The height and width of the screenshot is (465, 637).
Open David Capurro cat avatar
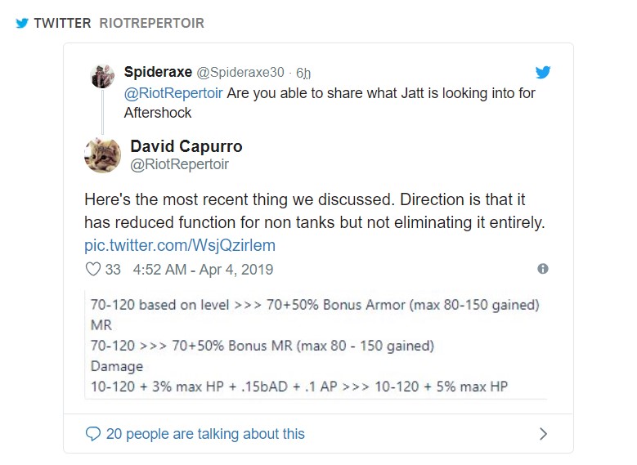(x=102, y=154)
